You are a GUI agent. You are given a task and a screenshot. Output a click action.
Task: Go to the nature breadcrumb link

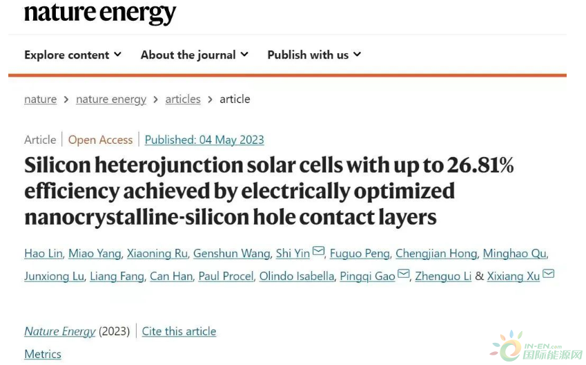click(41, 99)
